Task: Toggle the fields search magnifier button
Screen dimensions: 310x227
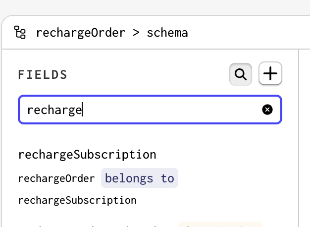Action: point(240,74)
